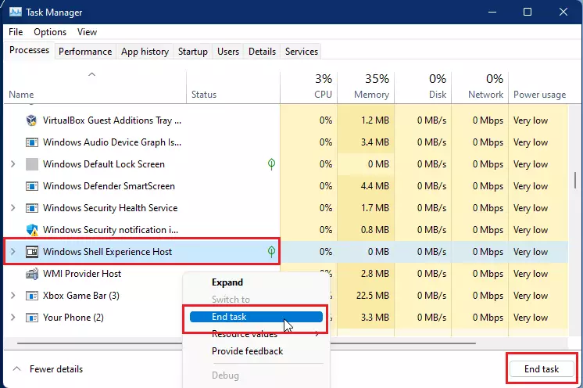Sort by the CPU column header
Image resolution: width=583 pixels, height=388 pixels.
point(309,86)
